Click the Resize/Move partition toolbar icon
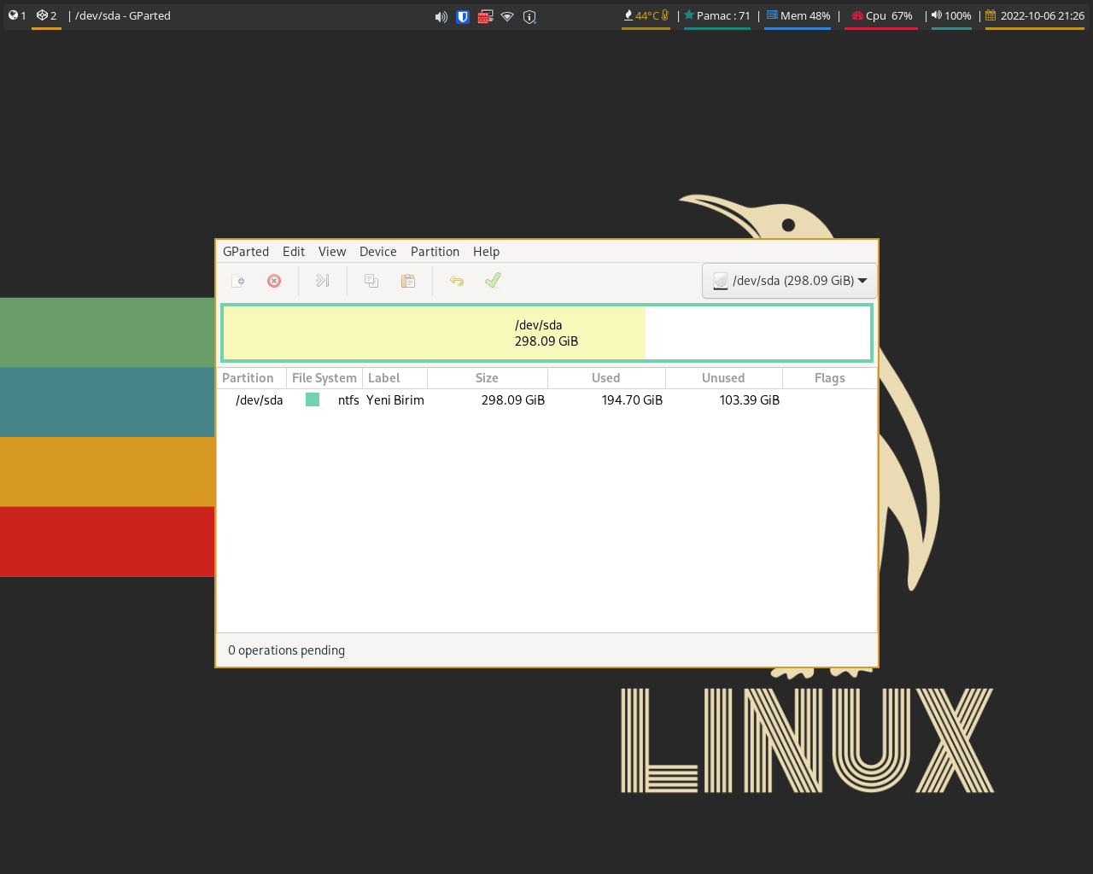1093x874 pixels. pos(323,281)
